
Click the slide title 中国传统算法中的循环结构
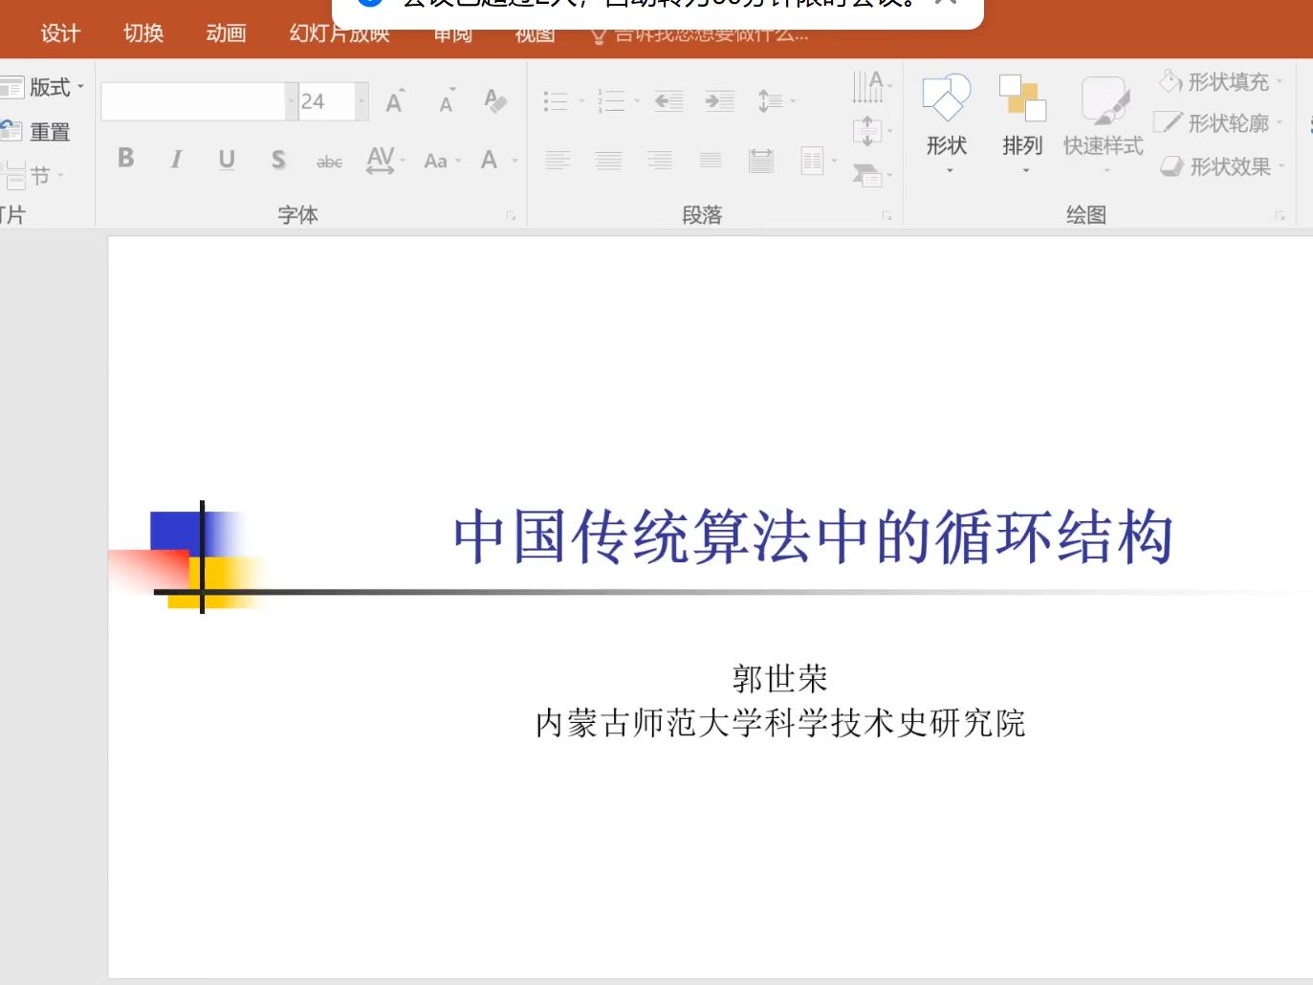coord(813,536)
